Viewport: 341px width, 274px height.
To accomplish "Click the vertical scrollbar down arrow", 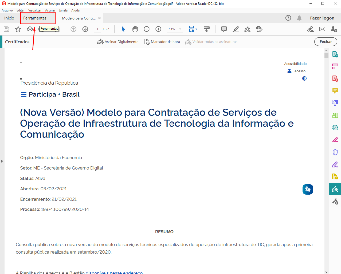I will click(326, 271).
